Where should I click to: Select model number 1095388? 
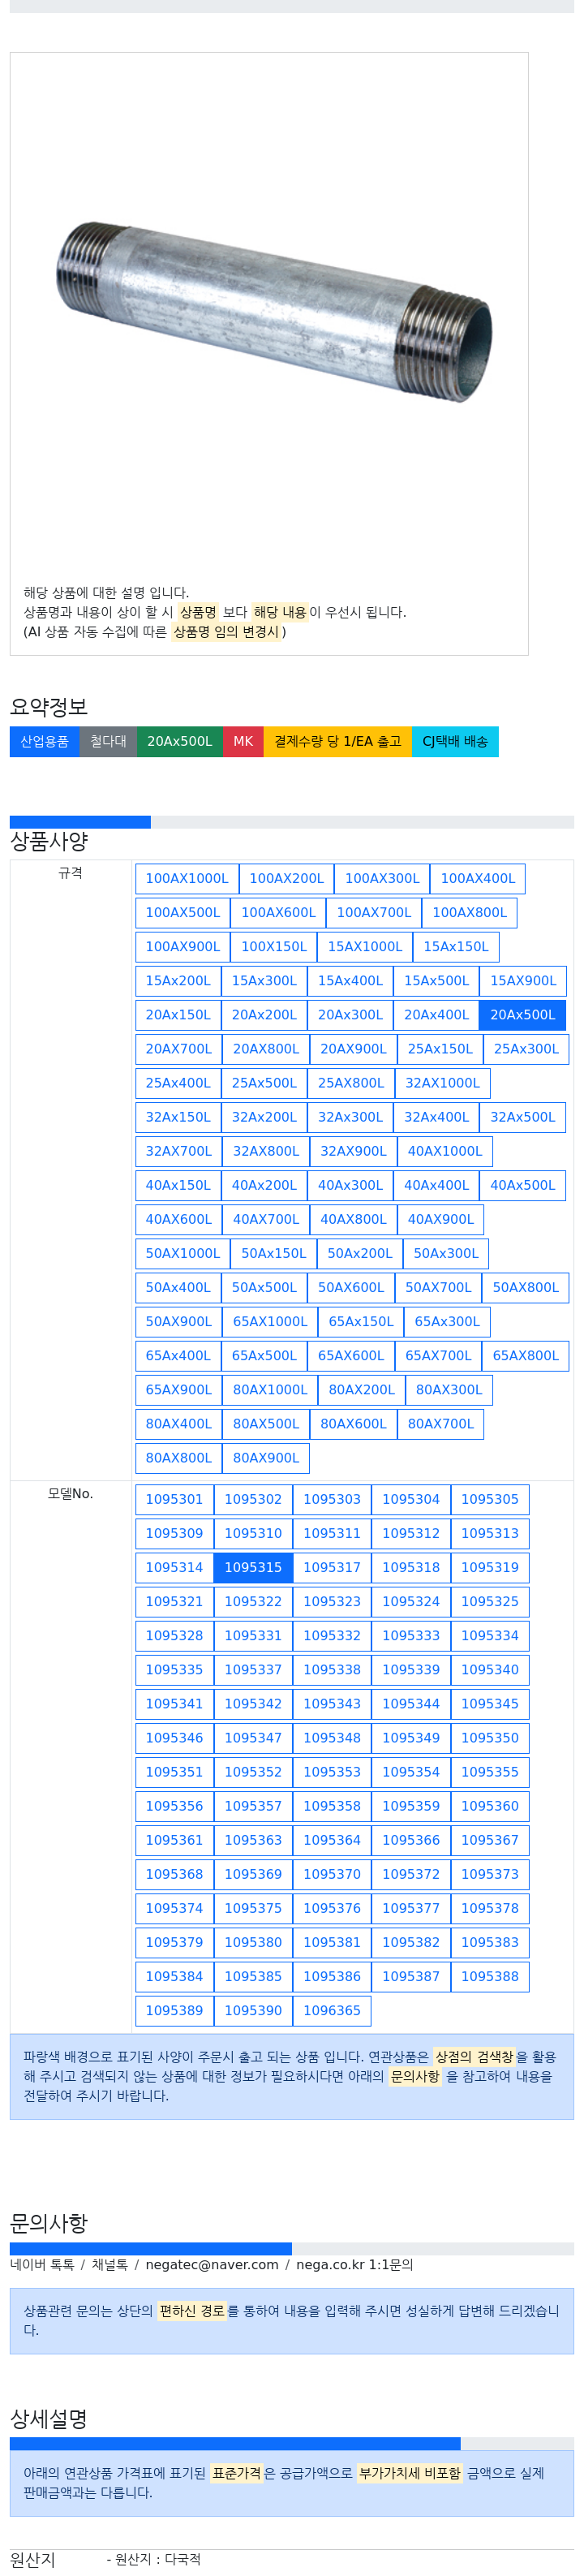[490, 1977]
